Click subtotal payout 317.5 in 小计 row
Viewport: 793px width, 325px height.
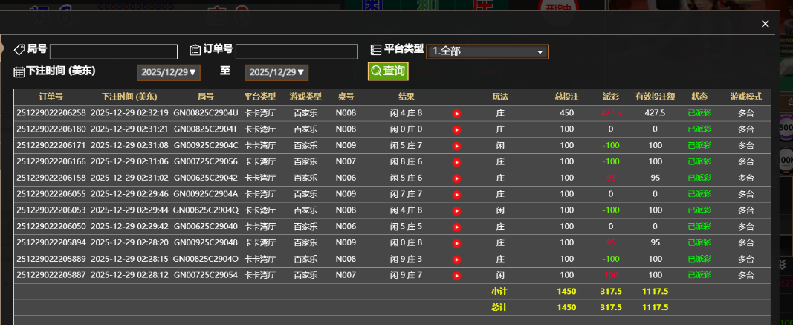click(x=611, y=291)
